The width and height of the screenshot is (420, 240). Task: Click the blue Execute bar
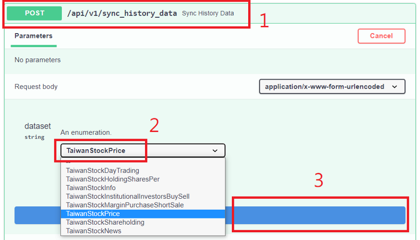pos(317,215)
